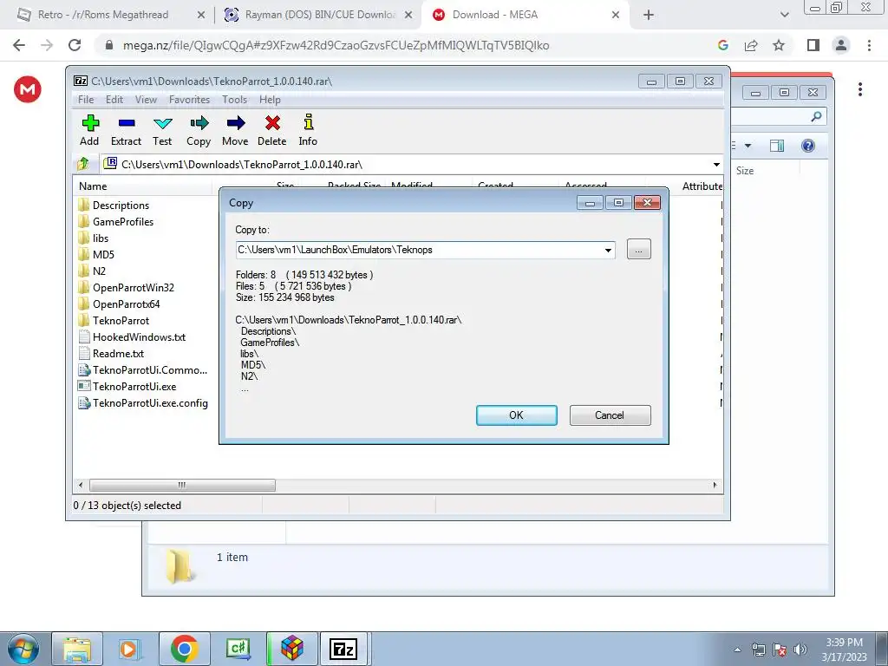888x666 pixels.
Task: Open the MEGA page three-dot options menu
Action: [x=860, y=89]
